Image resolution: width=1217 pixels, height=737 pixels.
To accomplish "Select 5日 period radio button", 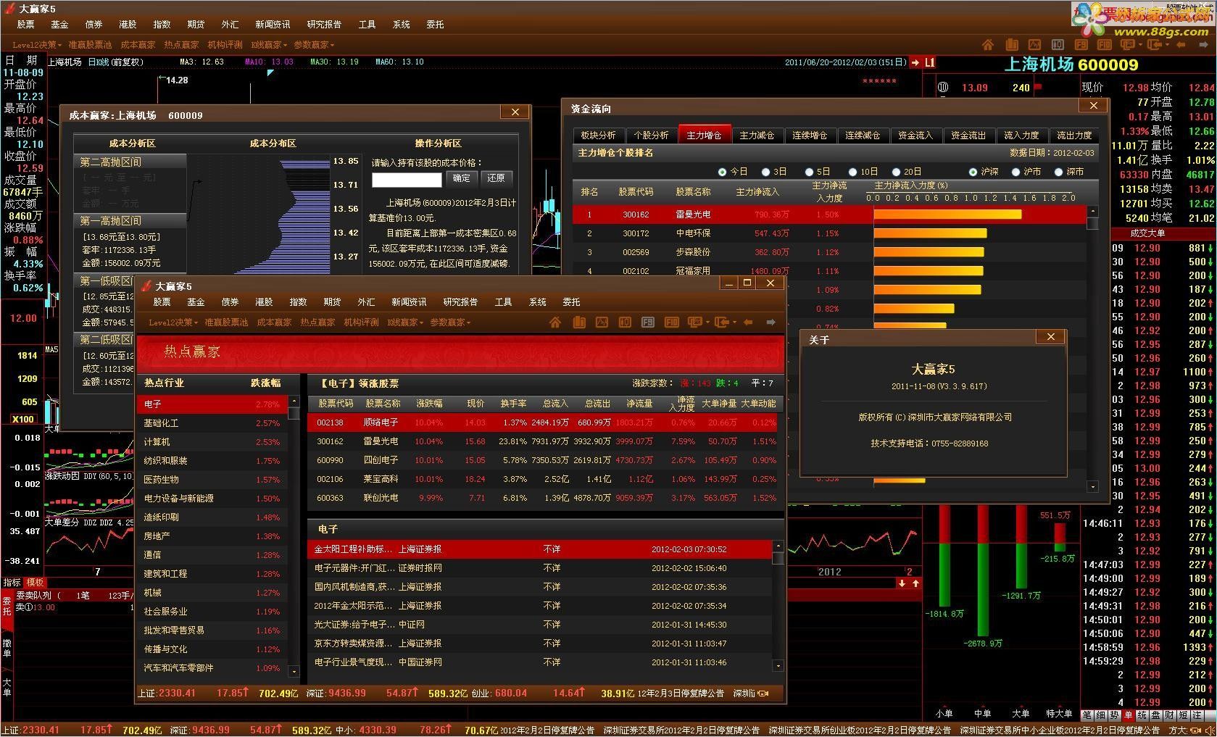I will 809,172.
